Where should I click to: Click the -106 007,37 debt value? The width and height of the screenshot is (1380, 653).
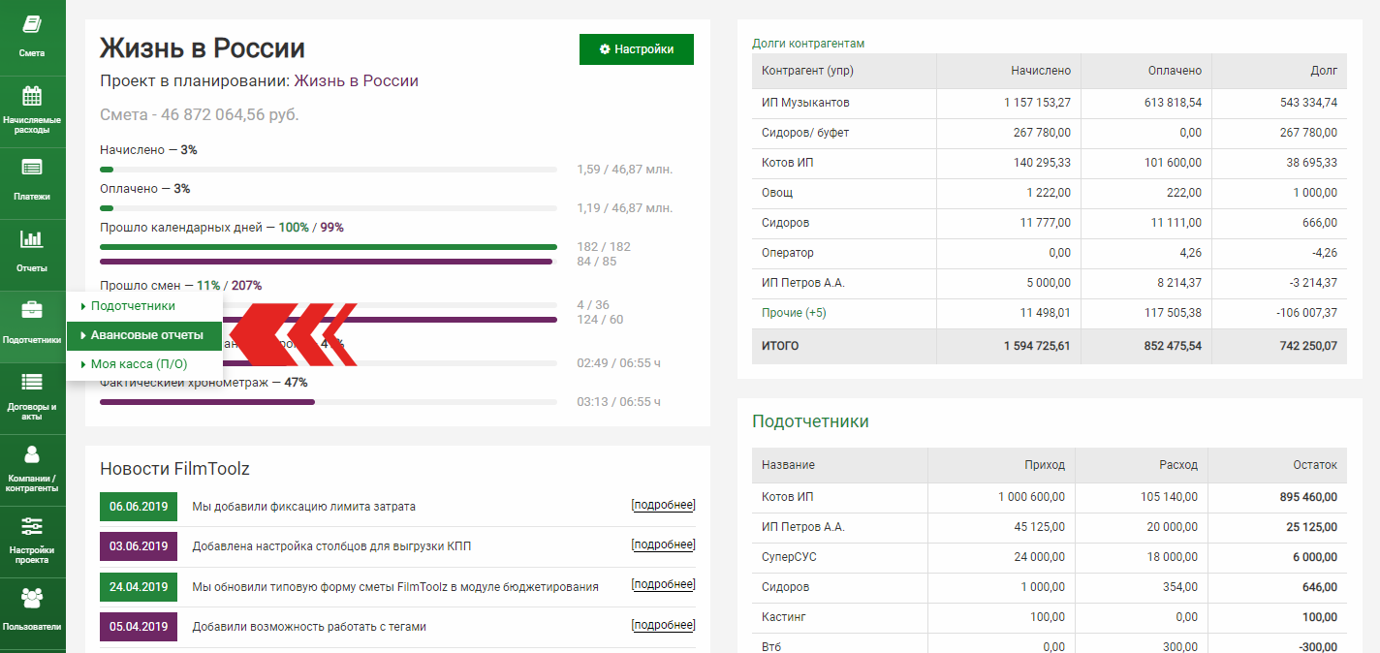[1306, 313]
